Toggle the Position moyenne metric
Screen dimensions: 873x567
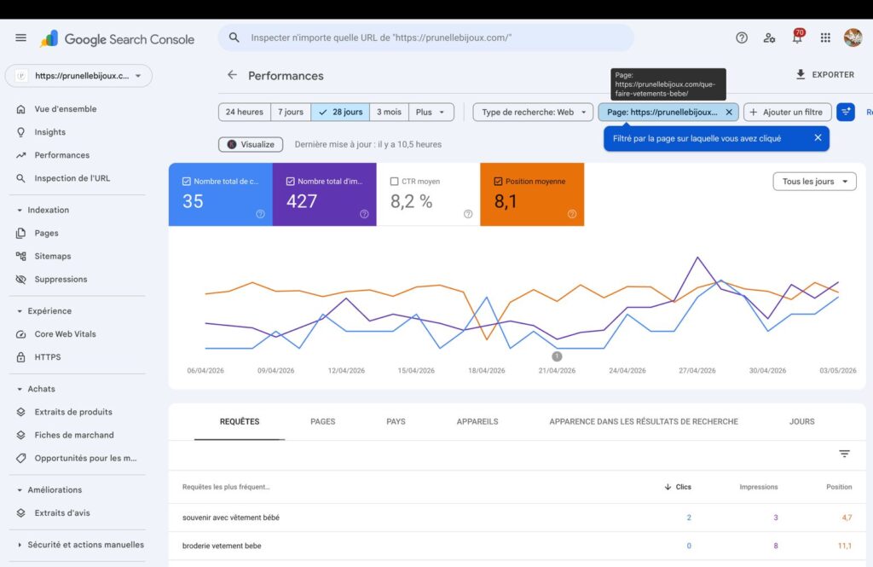tap(532, 194)
